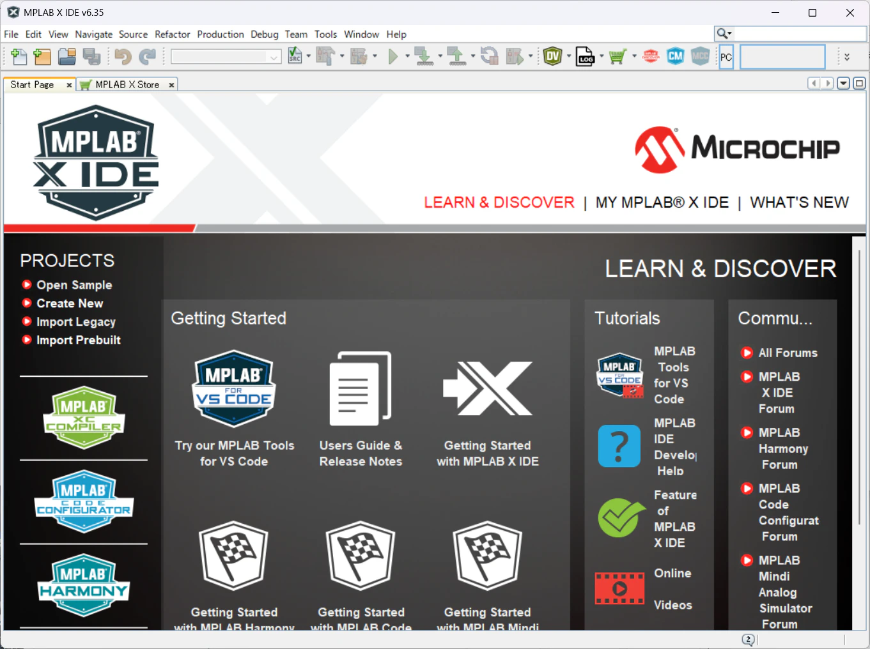
Task: Expand the Clean and Build dropdown arrow
Action: click(375, 56)
